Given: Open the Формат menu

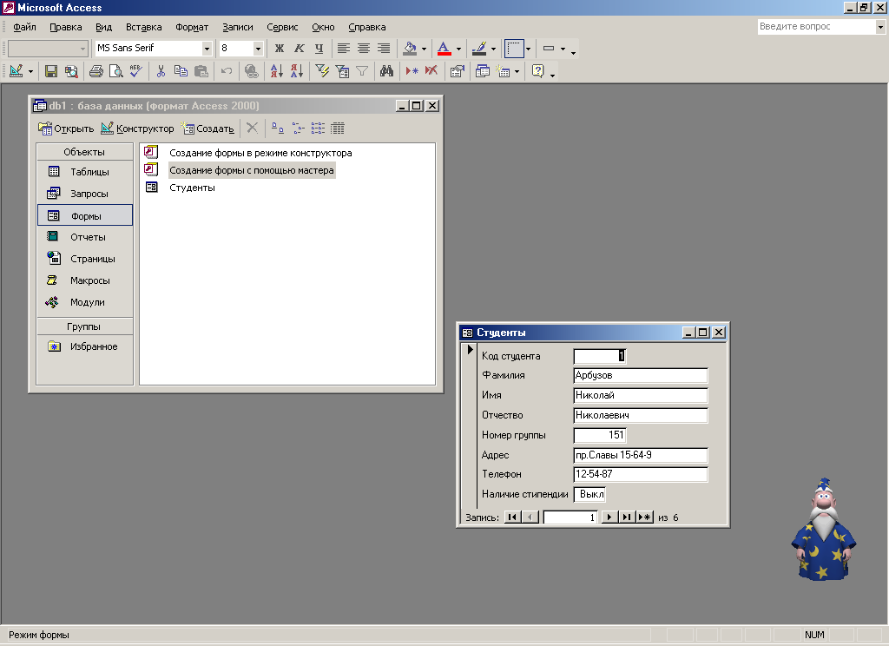Looking at the screenshot, I should [192, 27].
